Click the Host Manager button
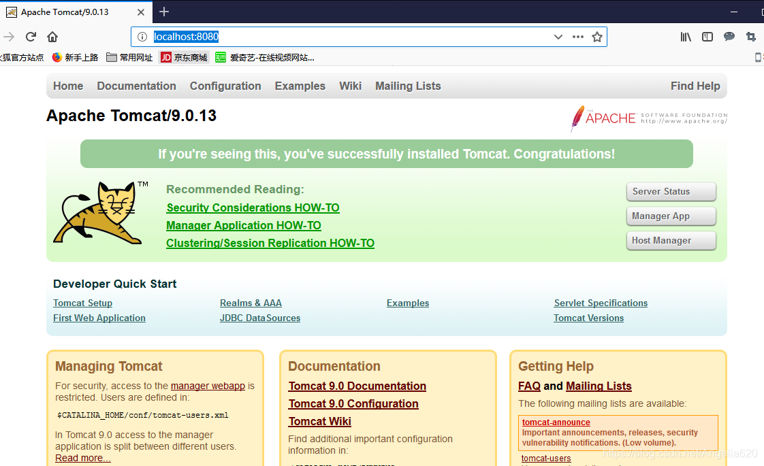This screenshot has width=764, height=466. coord(671,241)
